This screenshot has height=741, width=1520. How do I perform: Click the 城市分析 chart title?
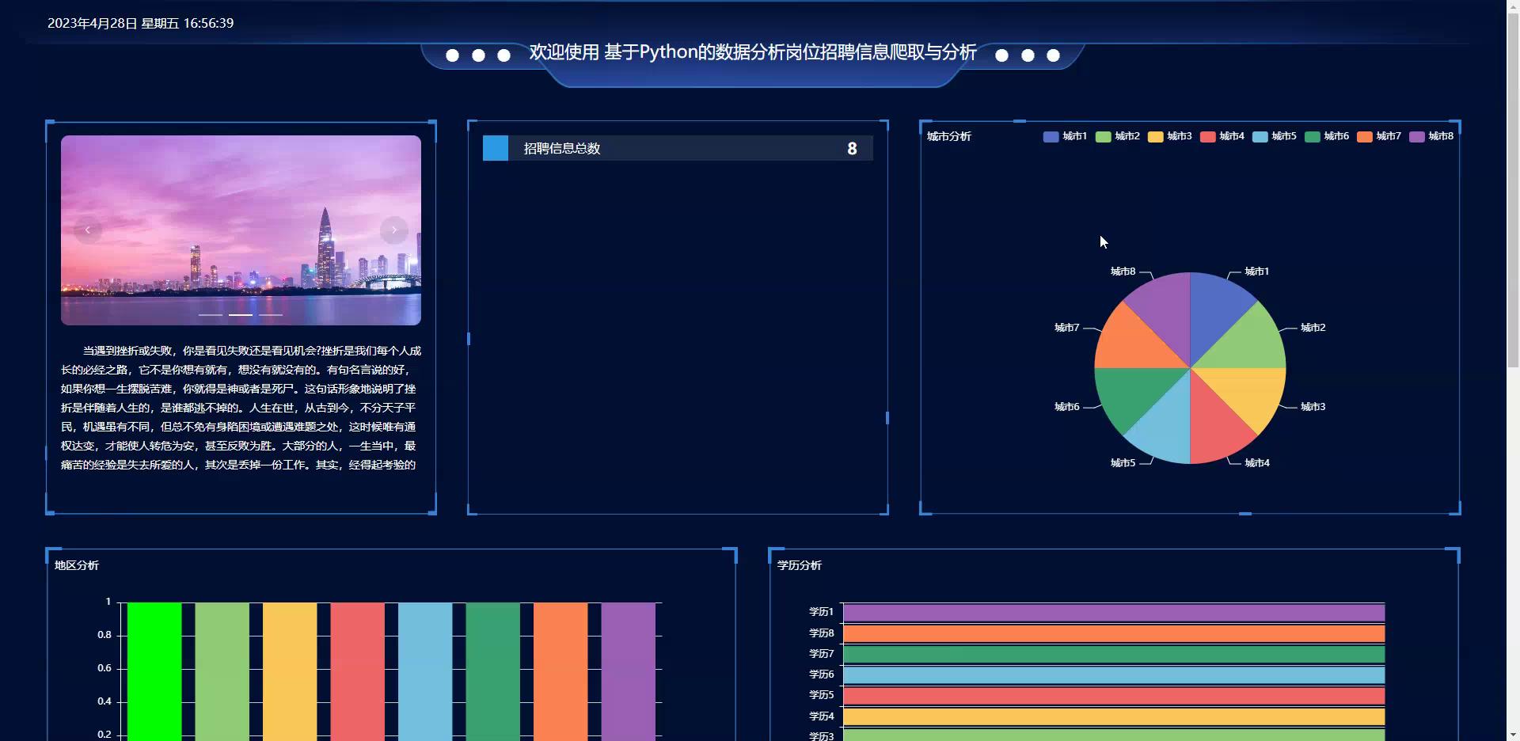tap(949, 136)
